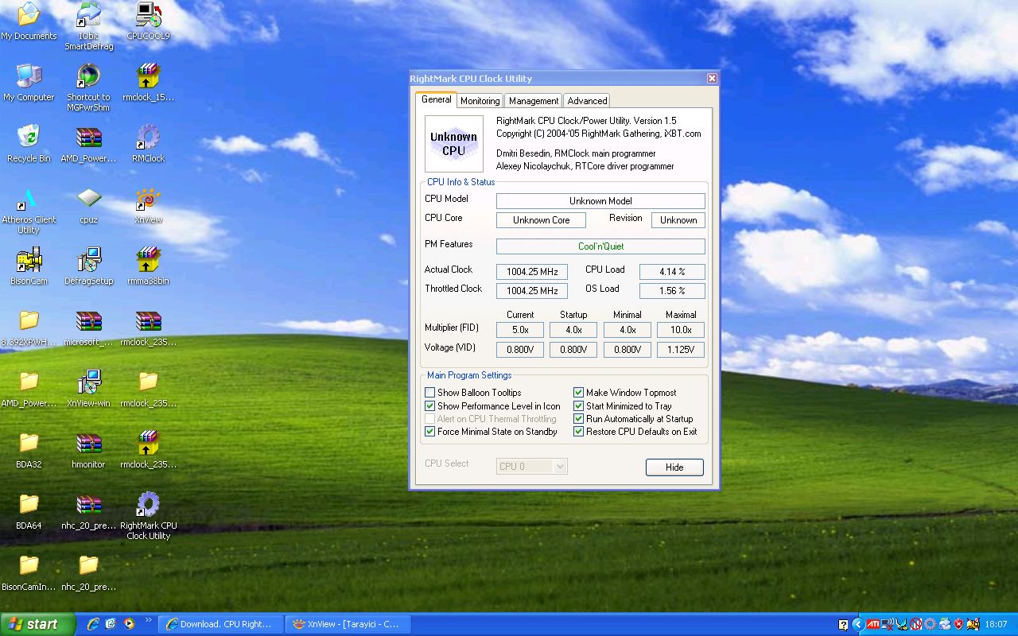This screenshot has width=1018, height=636.
Task: Open My Computer on the desktop
Action: [x=29, y=83]
